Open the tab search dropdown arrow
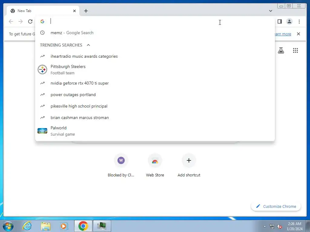 270,11
